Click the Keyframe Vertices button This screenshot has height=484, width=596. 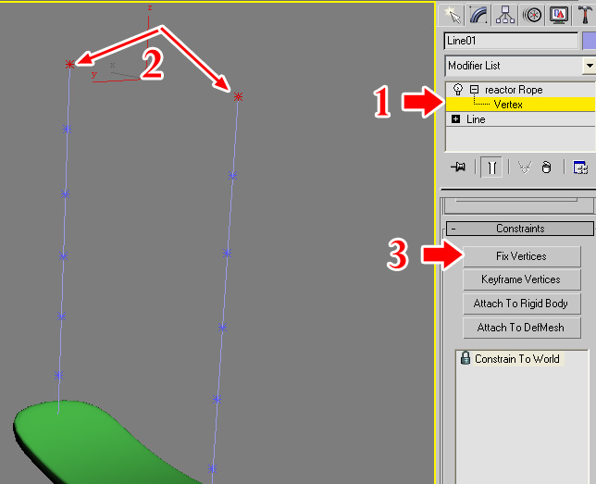pyautogui.click(x=522, y=279)
